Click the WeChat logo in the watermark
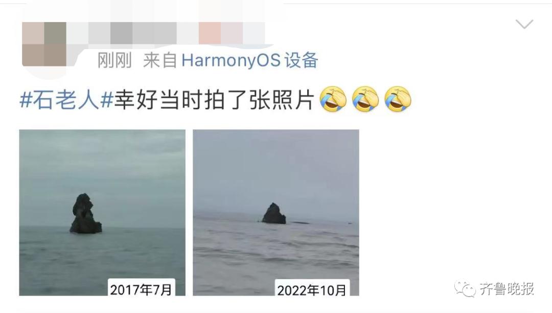 (x=465, y=288)
